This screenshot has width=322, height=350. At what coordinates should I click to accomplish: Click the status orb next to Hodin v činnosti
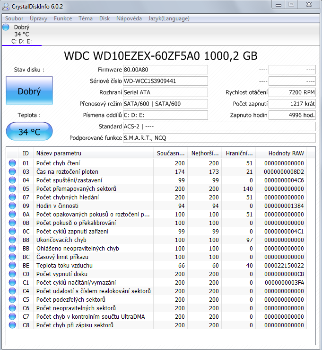(12, 206)
